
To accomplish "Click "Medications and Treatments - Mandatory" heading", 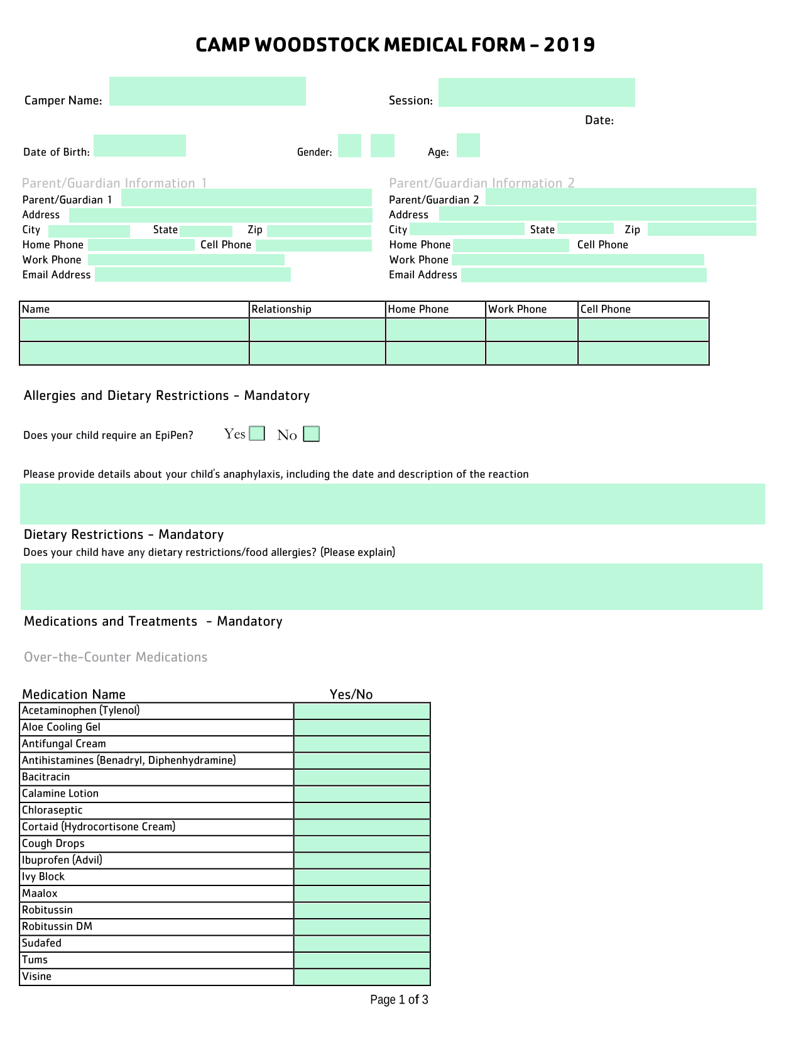I will (x=153, y=621).
